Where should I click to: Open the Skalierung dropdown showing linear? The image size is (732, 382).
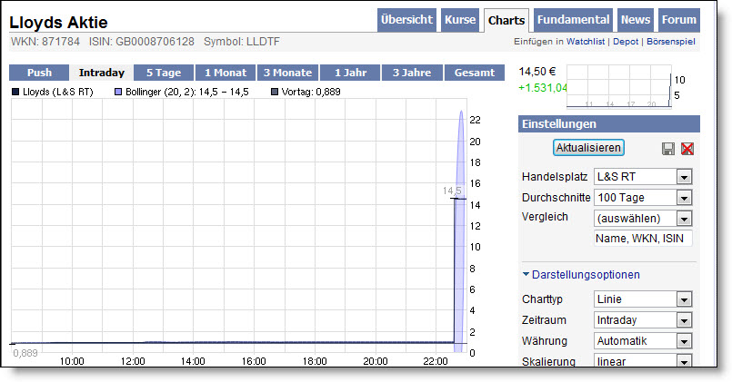point(643,361)
